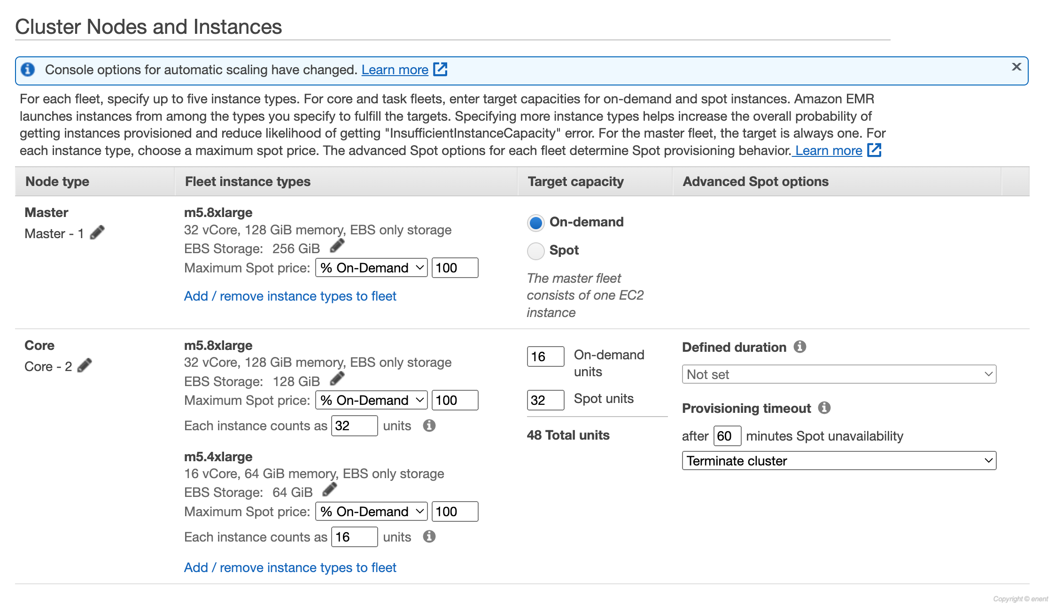Edit the 64 GiB EBS Storage pencil icon
1055x604 pixels.
(330, 489)
